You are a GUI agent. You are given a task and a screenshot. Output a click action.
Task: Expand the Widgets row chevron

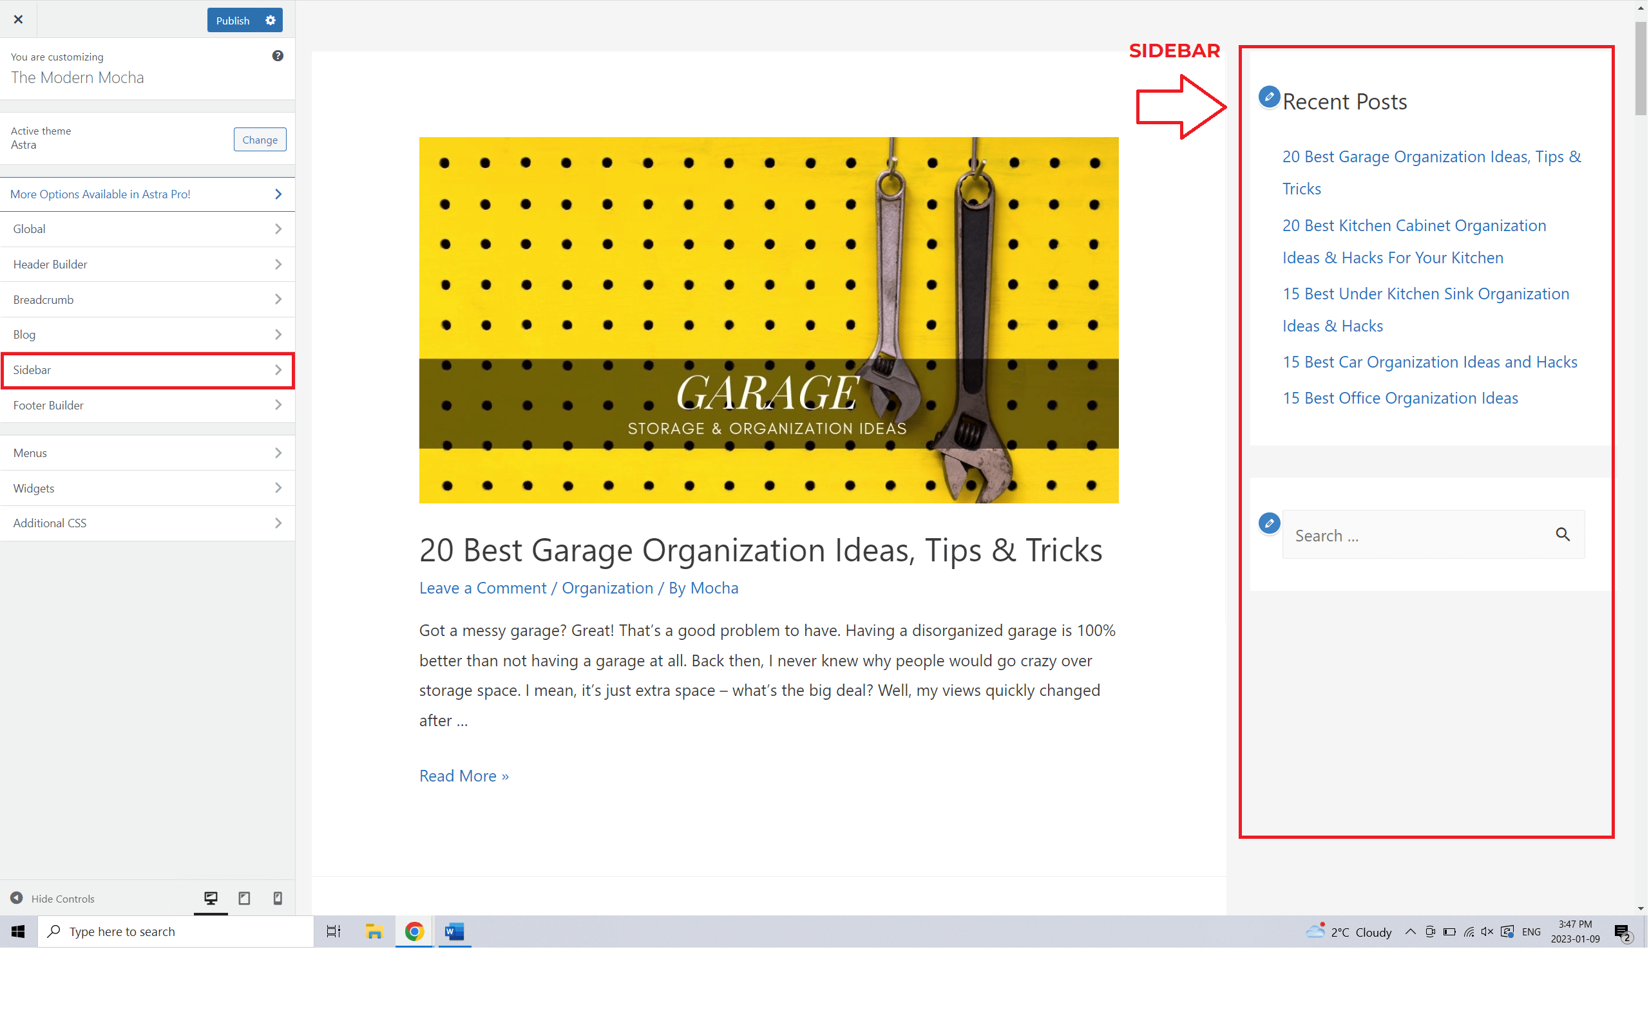pos(278,489)
